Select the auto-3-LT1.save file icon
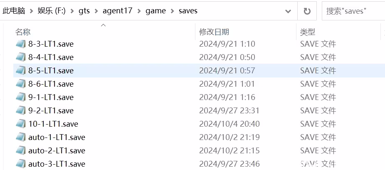This screenshot has height=170, width=385. click(21, 164)
